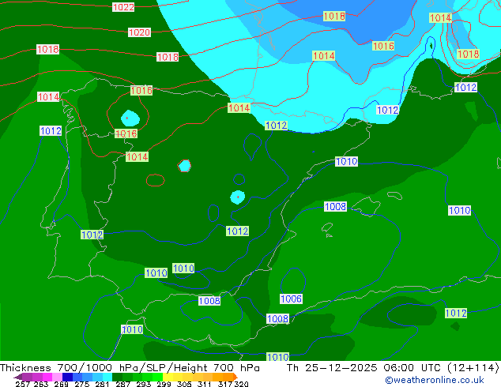The width and height of the screenshot is (501, 387).
Task: Pick the pale pink legend swatch
Action: pos(57,377)
